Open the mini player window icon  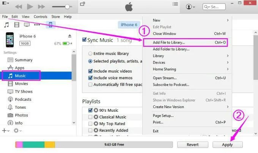(82, 4)
